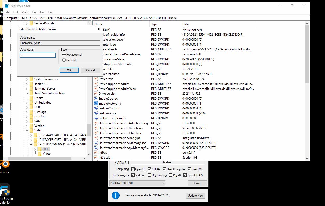325x206 pixels.
Task: Open the Help menu
Action: point(51,12)
